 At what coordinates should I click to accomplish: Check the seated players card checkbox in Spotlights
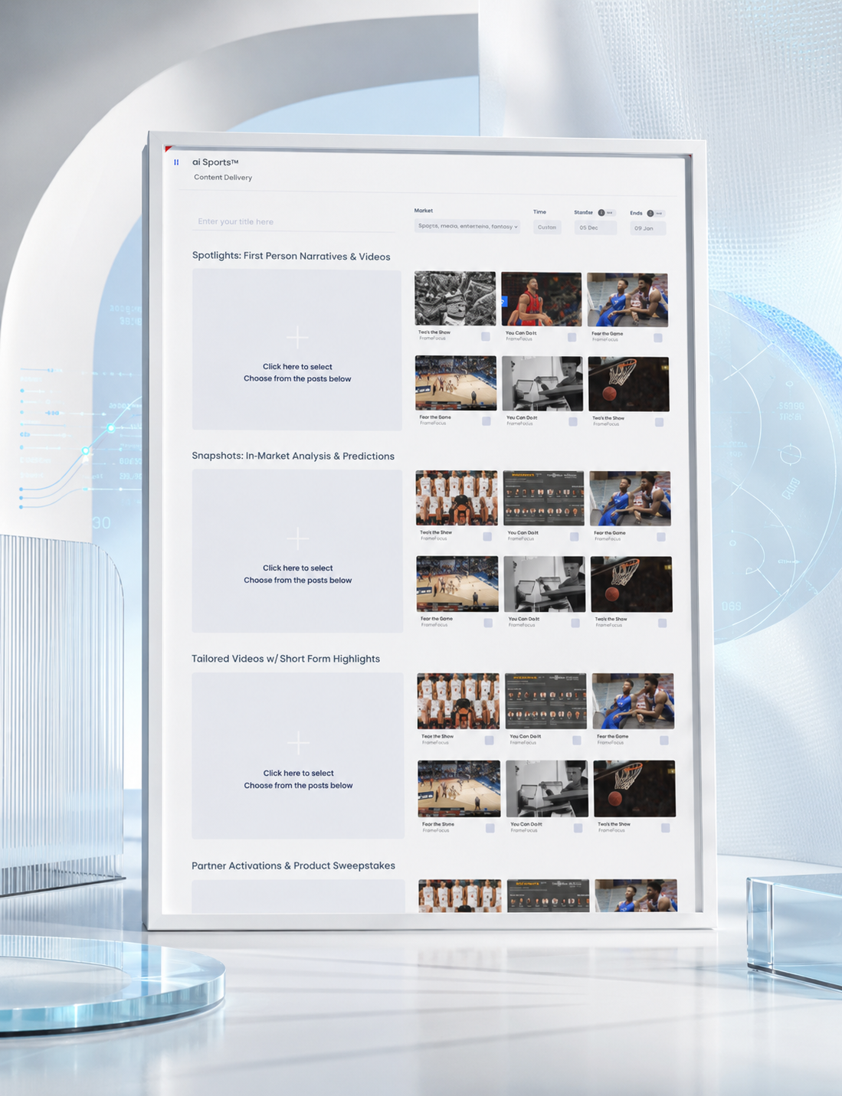[658, 338]
